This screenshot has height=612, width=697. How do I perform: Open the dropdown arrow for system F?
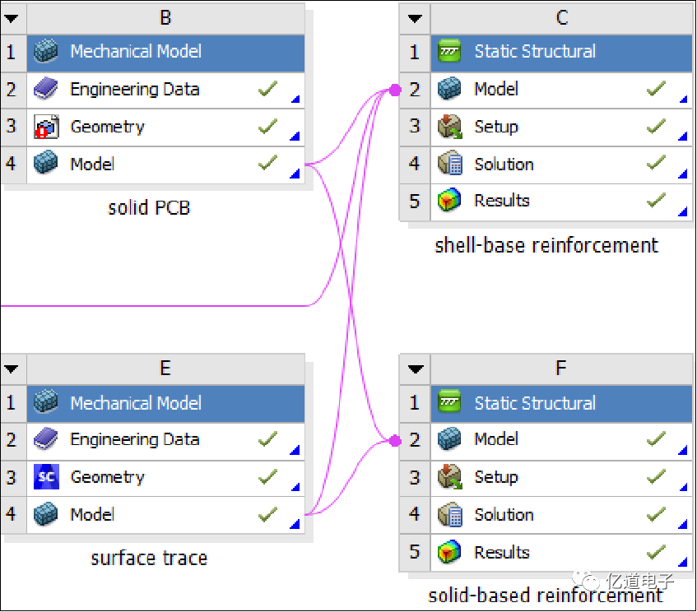[x=416, y=368]
